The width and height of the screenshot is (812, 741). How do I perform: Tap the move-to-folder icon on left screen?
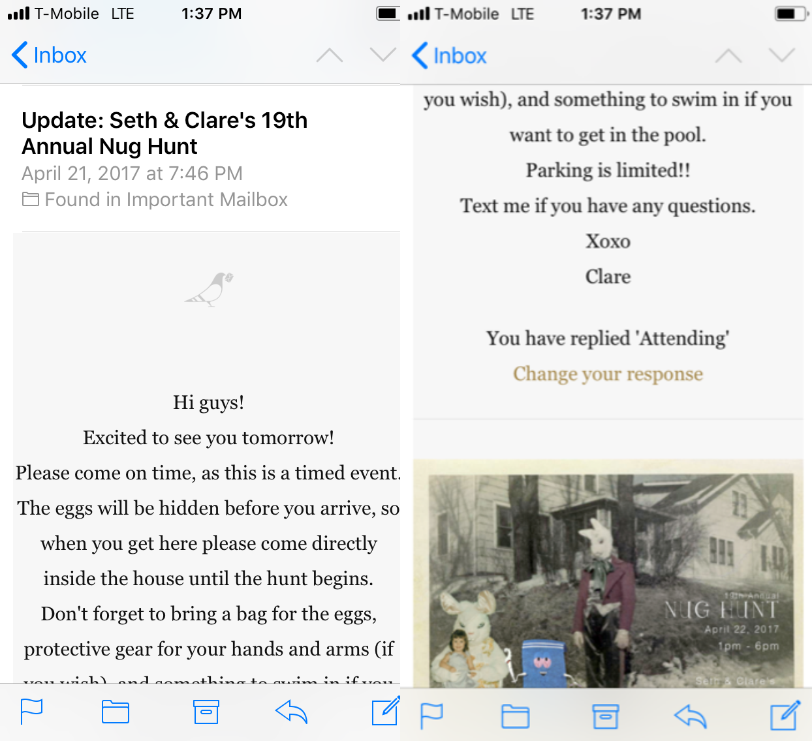click(x=116, y=712)
